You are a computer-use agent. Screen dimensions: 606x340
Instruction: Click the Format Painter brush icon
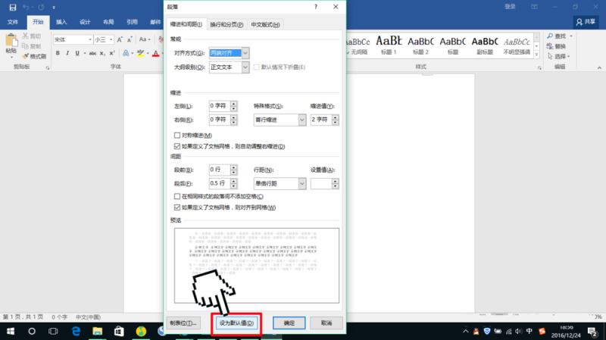point(26,56)
